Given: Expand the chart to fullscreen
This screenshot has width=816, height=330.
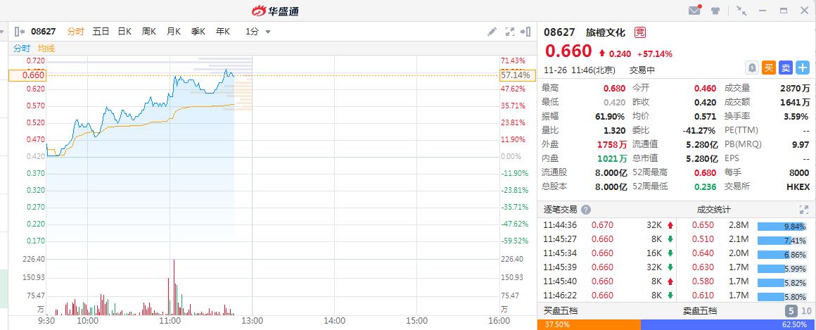Looking at the screenshot, I should pyautogui.click(x=510, y=32).
